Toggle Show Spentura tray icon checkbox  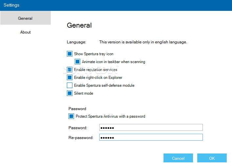point(69,54)
